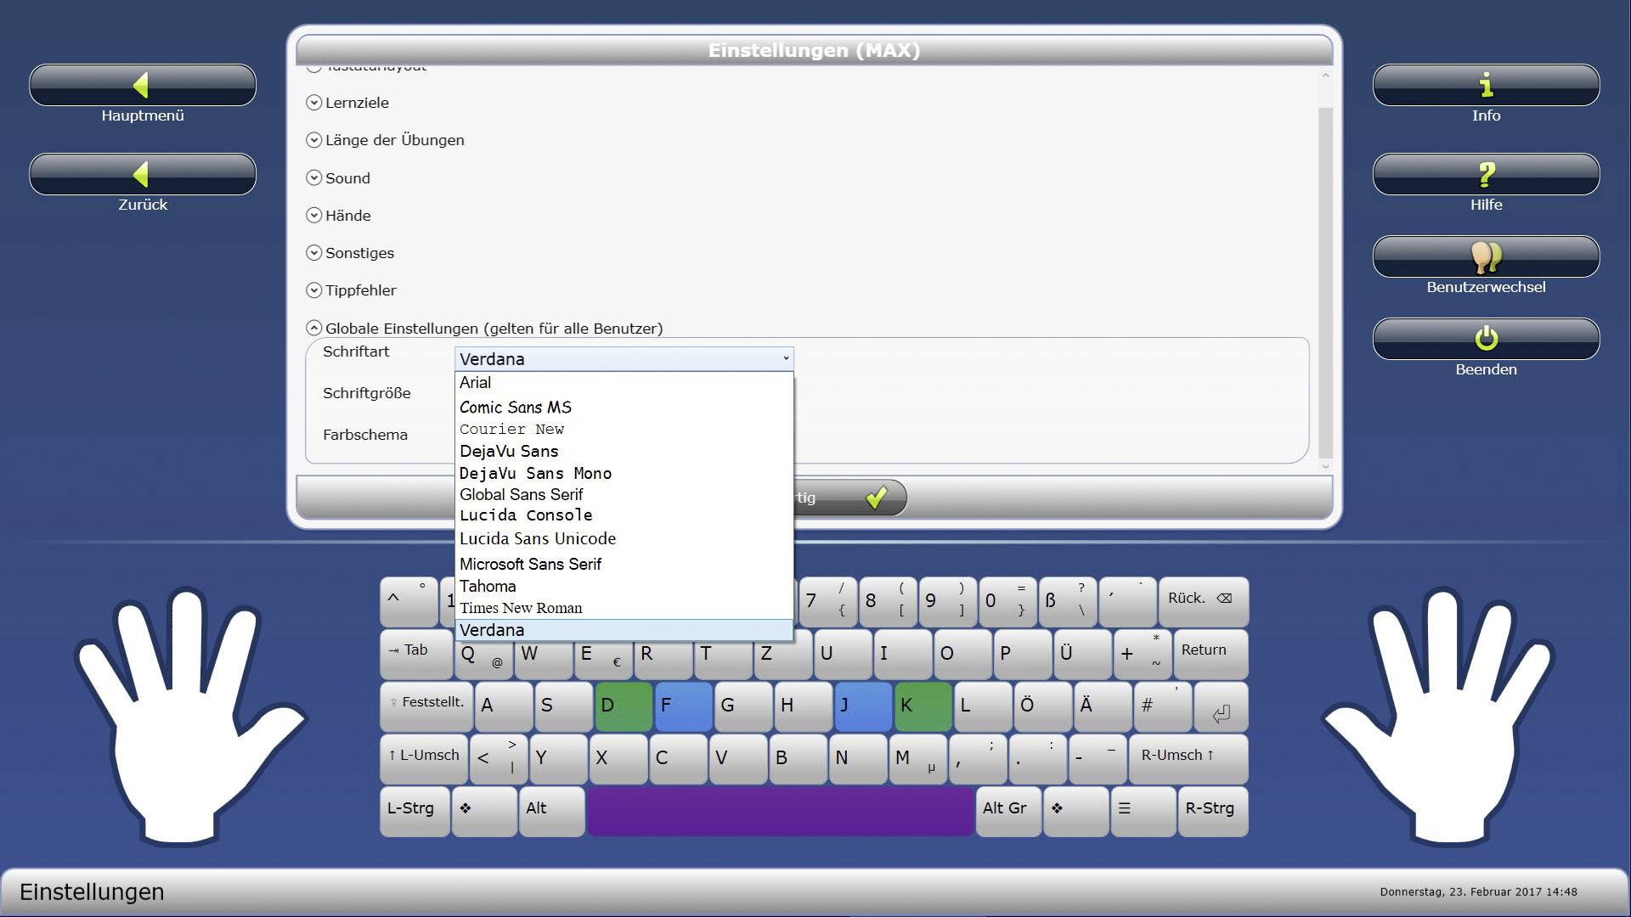Choose DejaVu Sans from the font list
Screen dimensions: 1631x917
point(624,451)
